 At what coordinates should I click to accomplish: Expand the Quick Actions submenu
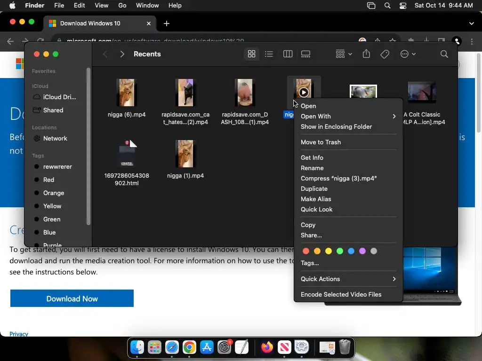click(x=348, y=279)
